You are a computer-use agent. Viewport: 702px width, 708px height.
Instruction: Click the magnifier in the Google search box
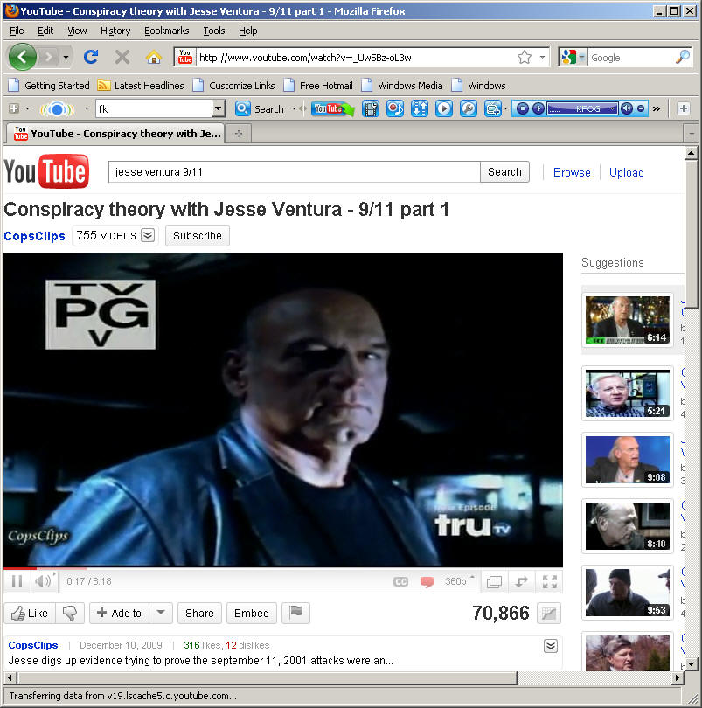(683, 58)
